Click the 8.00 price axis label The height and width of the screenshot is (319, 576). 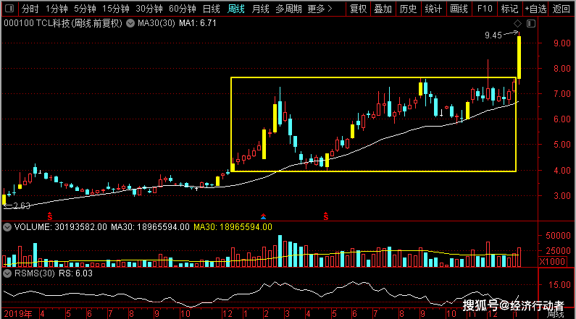562,68
